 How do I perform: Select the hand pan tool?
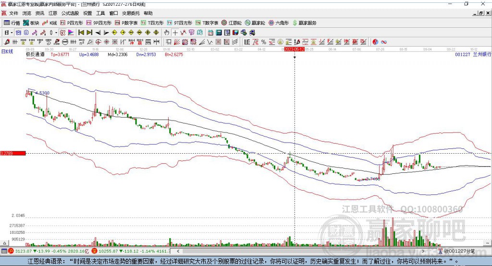(166, 33)
